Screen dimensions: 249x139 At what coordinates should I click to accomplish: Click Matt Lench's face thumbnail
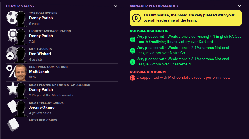pos(21,73)
